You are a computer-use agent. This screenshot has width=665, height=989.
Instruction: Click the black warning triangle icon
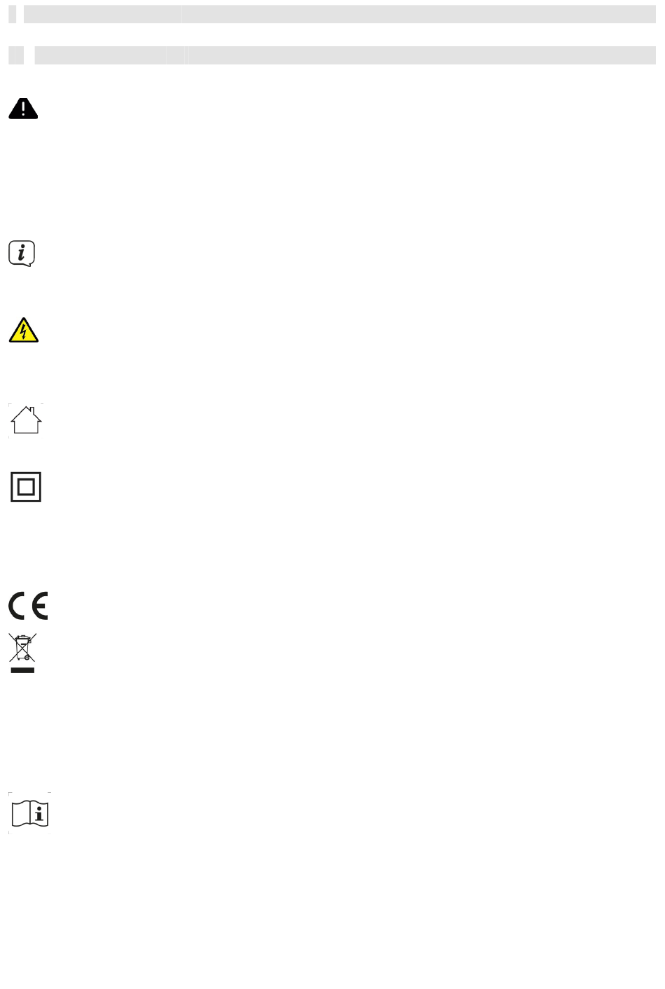pos(23,109)
